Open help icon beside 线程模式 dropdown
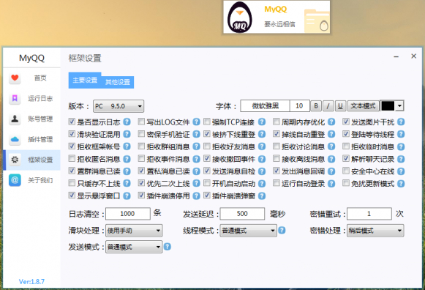The width and height of the screenshot is (425, 290). tap(282, 231)
